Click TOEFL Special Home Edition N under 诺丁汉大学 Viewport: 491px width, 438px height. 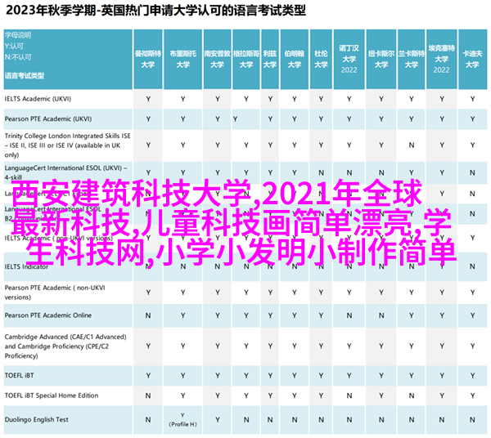349,396
